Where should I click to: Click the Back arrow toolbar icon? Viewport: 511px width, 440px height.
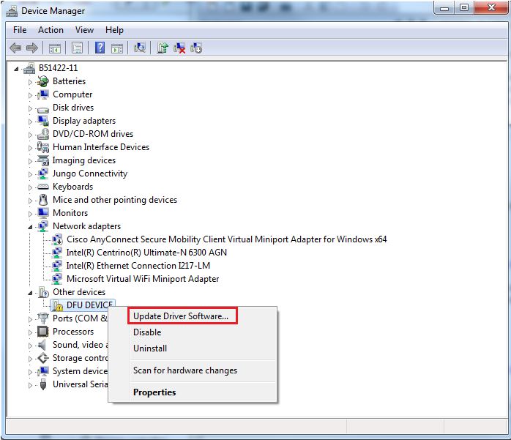(x=15, y=48)
